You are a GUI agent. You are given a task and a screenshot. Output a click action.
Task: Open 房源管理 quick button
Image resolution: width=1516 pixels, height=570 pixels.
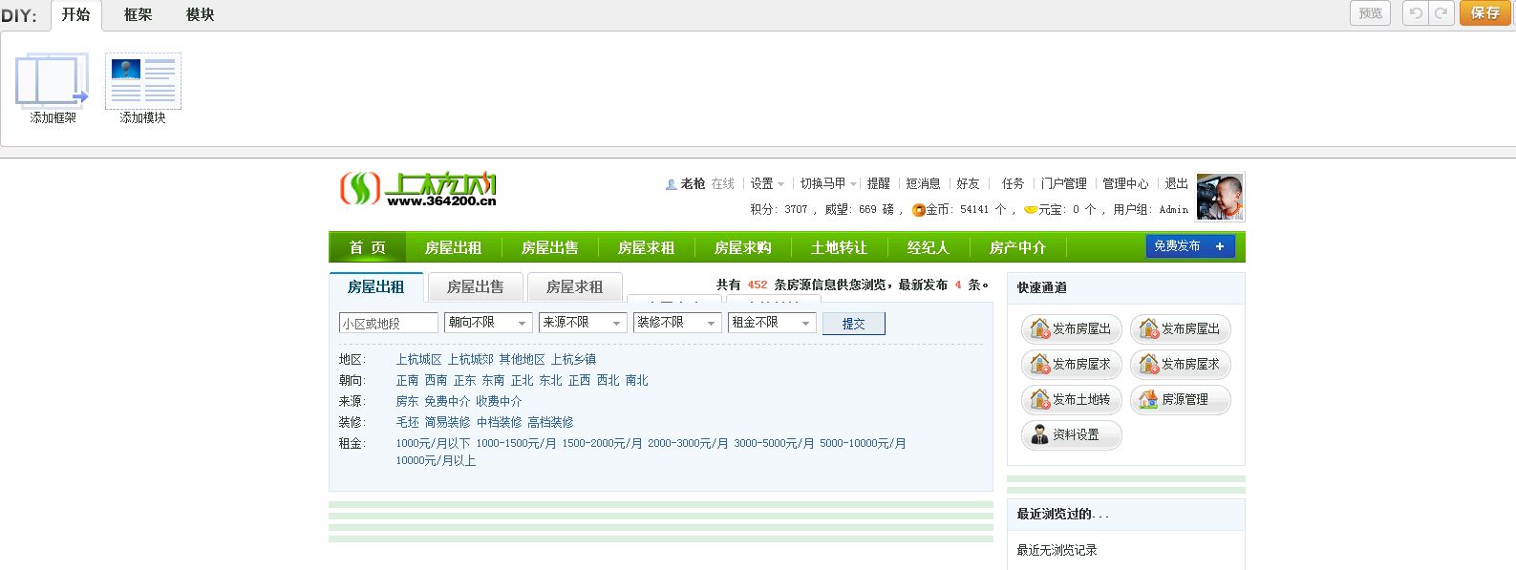coord(1181,400)
